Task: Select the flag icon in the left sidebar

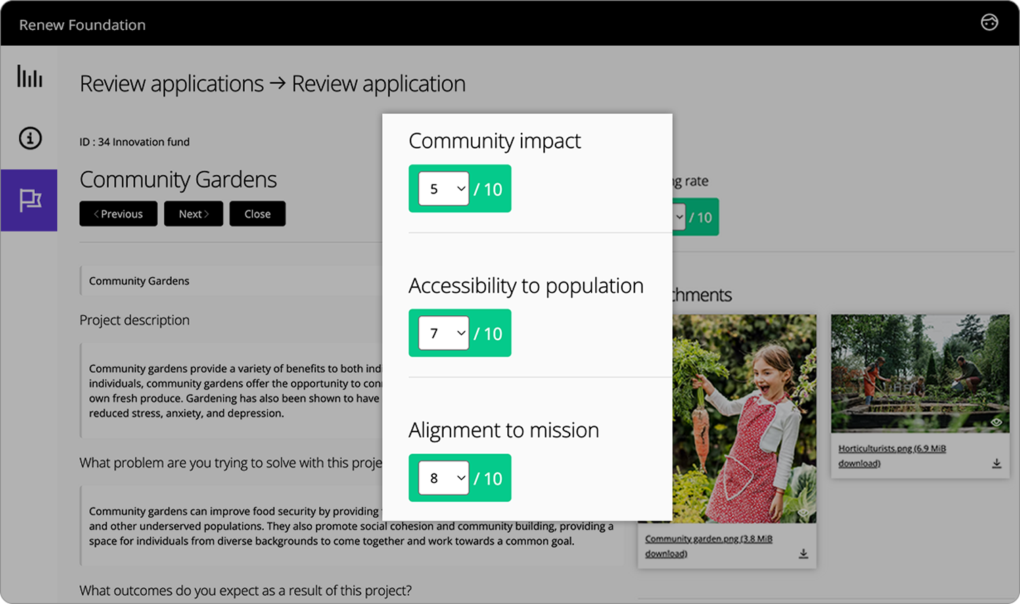Action: (x=29, y=200)
